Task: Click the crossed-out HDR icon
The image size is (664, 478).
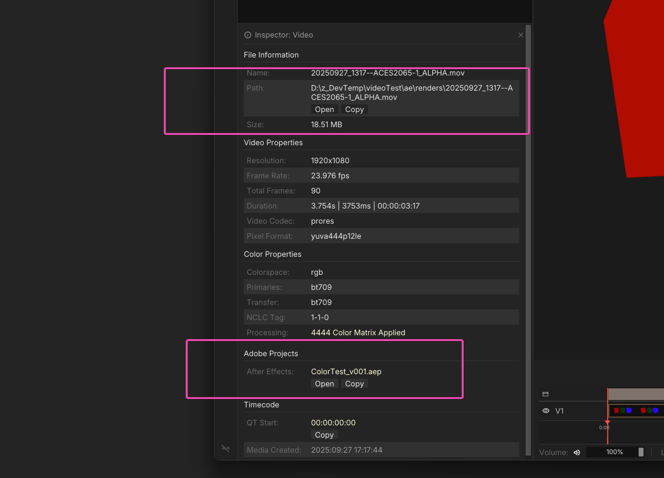Action: point(225,448)
